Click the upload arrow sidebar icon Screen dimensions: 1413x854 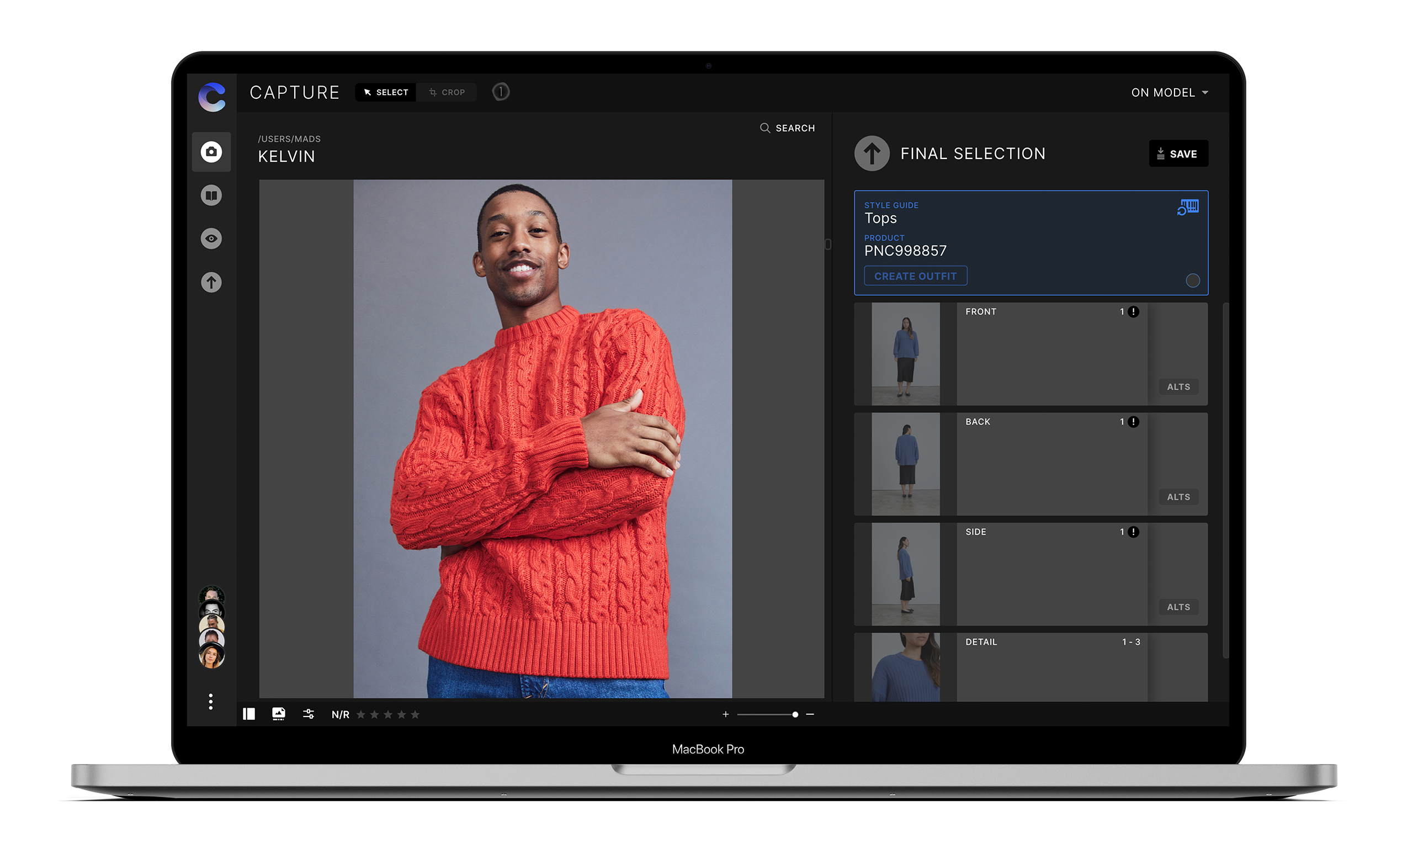pyautogui.click(x=211, y=282)
